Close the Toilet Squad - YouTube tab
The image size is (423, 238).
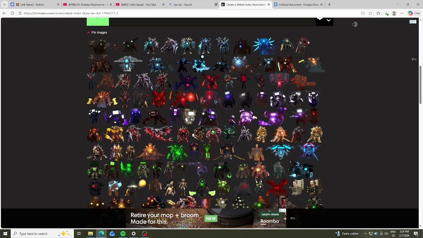click(x=164, y=5)
